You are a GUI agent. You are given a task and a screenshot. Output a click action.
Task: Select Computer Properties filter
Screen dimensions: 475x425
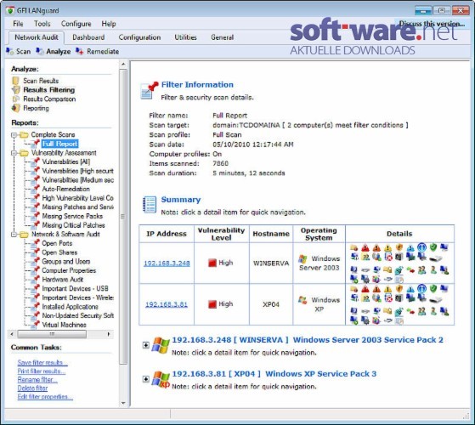pyautogui.click(x=69, y=270)
